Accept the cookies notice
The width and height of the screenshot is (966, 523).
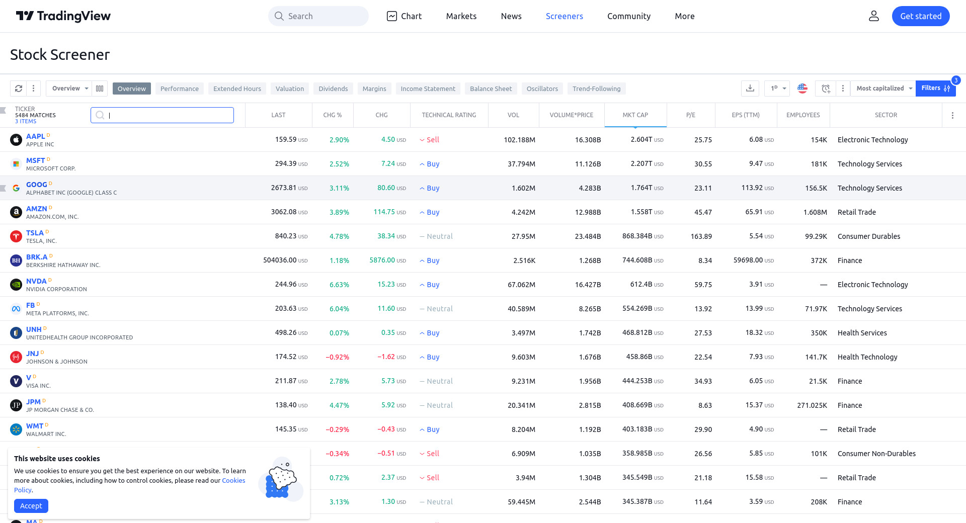click(x=31, y=506)
